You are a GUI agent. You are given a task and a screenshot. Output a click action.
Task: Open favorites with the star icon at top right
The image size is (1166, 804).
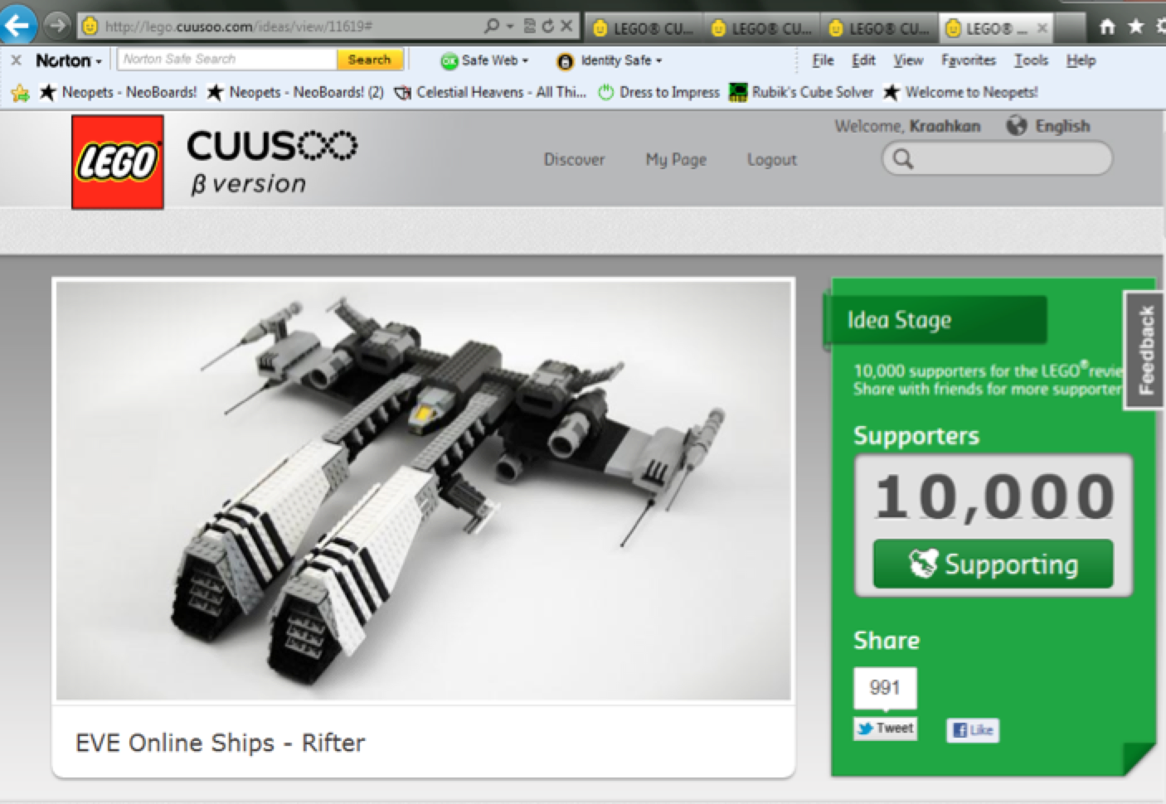point(1135,27)
